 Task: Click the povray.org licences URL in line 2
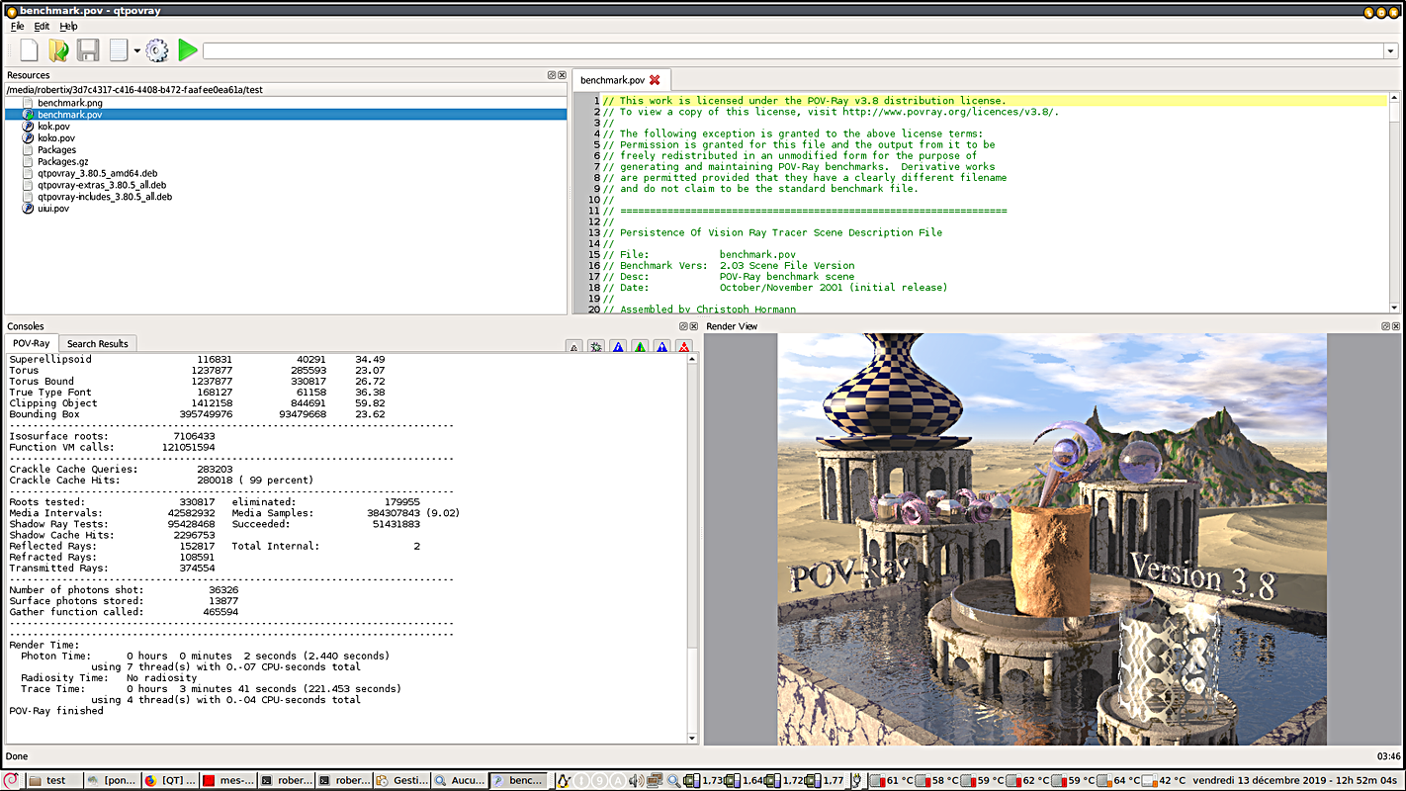pos(950,112)
